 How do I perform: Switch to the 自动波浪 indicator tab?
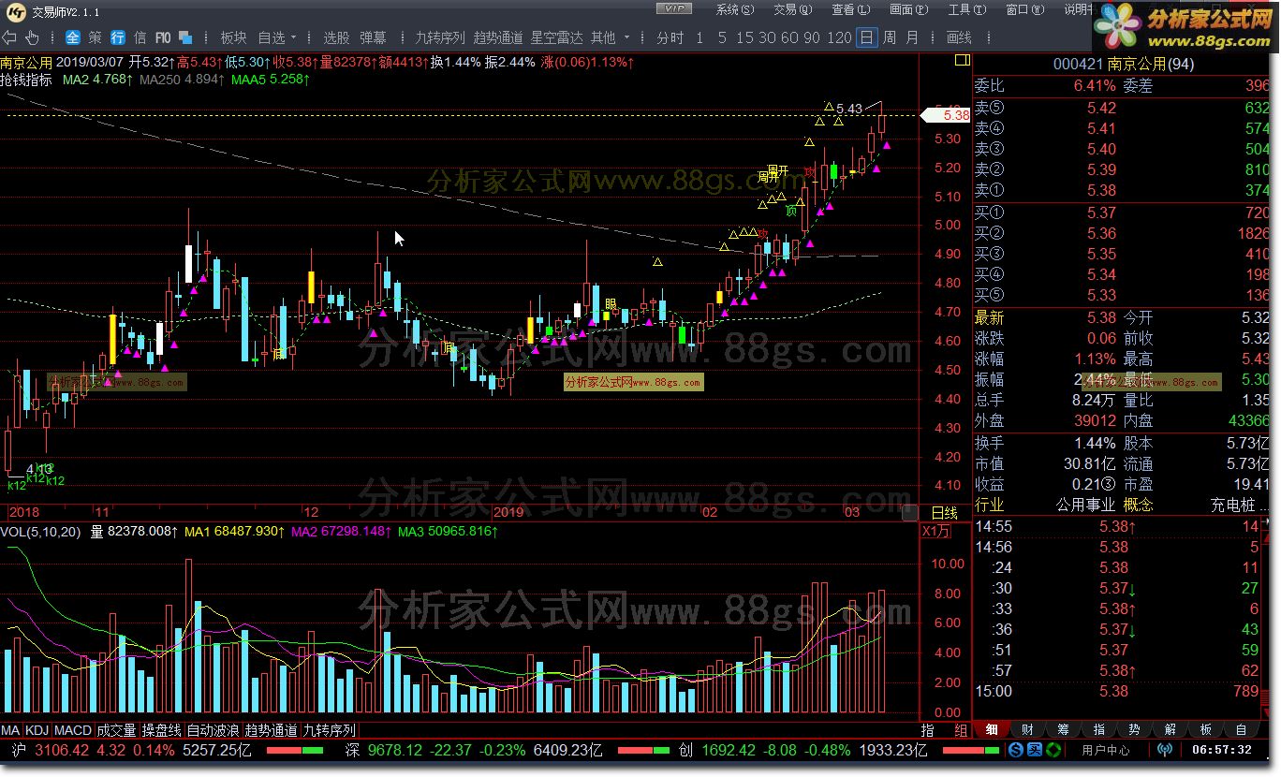(213, 730)
